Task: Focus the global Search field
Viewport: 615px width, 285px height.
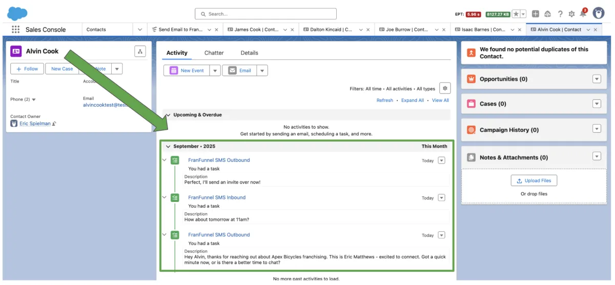Action: coord(265,14)
